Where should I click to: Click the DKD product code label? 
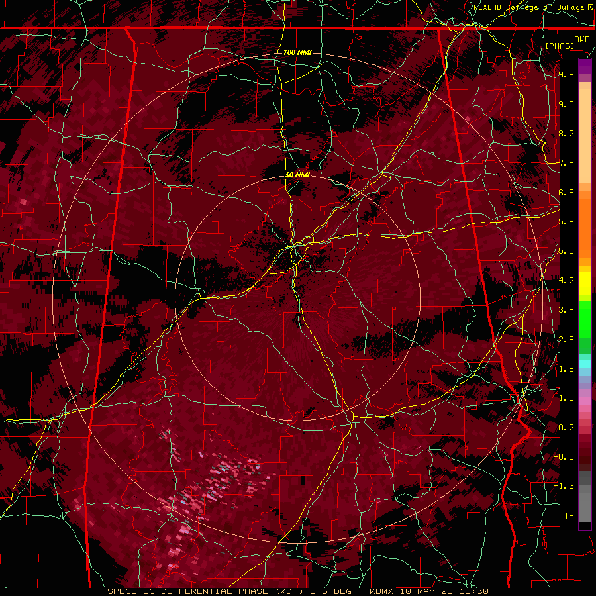click(x=581, y=40)
